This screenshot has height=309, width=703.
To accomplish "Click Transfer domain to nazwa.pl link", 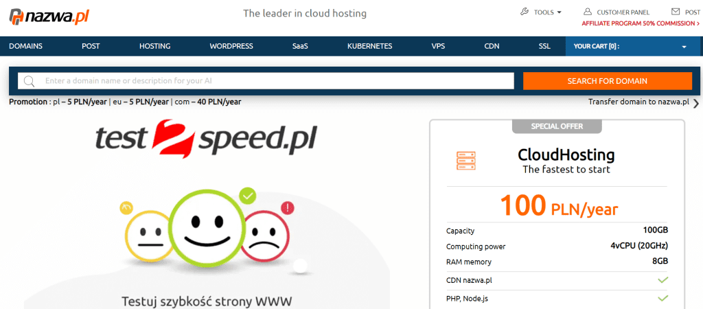I will [638, 102].
